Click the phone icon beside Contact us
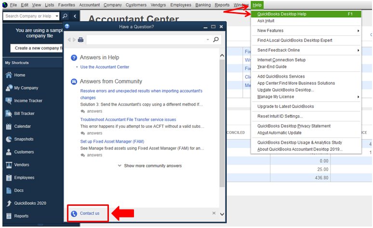Image resolution: width=373 pixels, height=228 pixels. coord(74,214)
